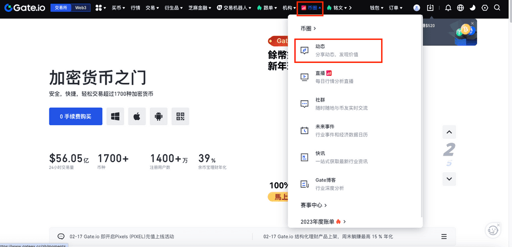Click the user avatar icon
512x247 pixels.
pos(417,8)
